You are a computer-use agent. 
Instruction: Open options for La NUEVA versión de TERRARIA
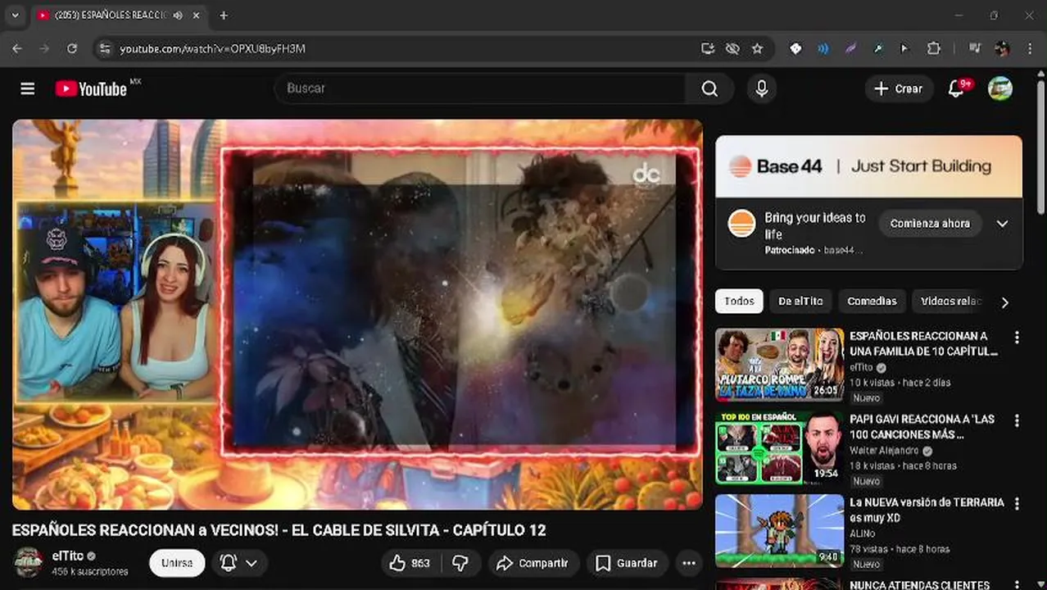click(x=1017, y=504)
